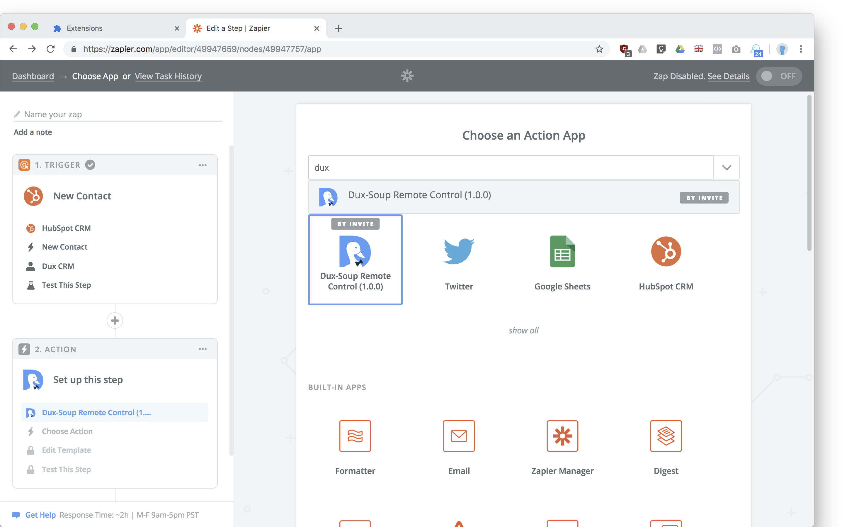The height and width of the screenshot is (527, 842).
Task: Select the Digest built-in app
Action: pyautogui.click(x=666, y=436)
